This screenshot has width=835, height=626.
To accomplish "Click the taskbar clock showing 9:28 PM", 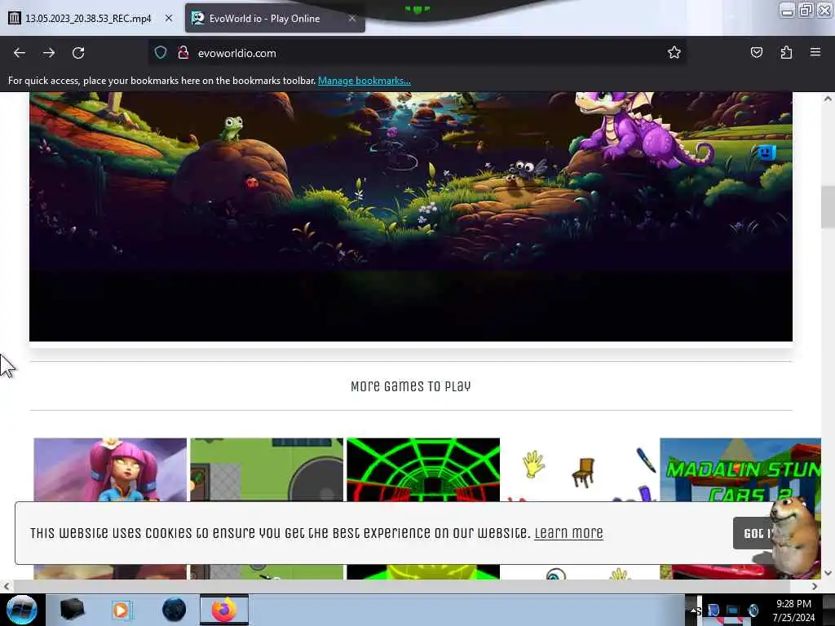I will (793, 610).
